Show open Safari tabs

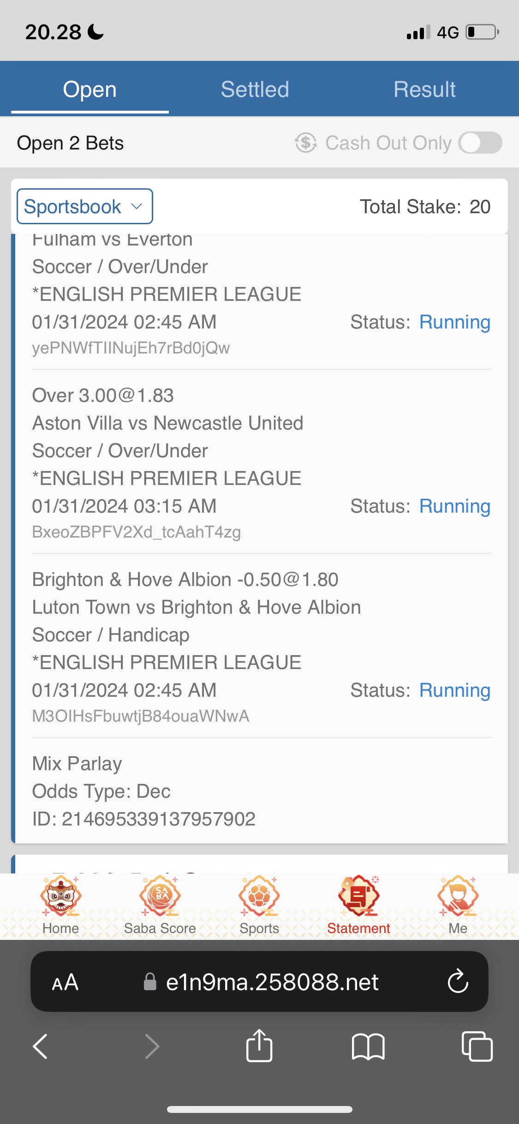pos(477,1046)
